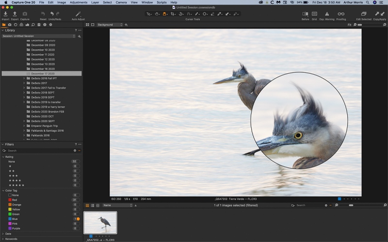Open the Color tool tab icon
This screenshot has height=242, width=388.
pos(21,25)
